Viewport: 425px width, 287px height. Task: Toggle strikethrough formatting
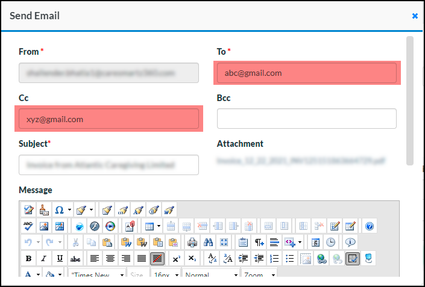75,259
